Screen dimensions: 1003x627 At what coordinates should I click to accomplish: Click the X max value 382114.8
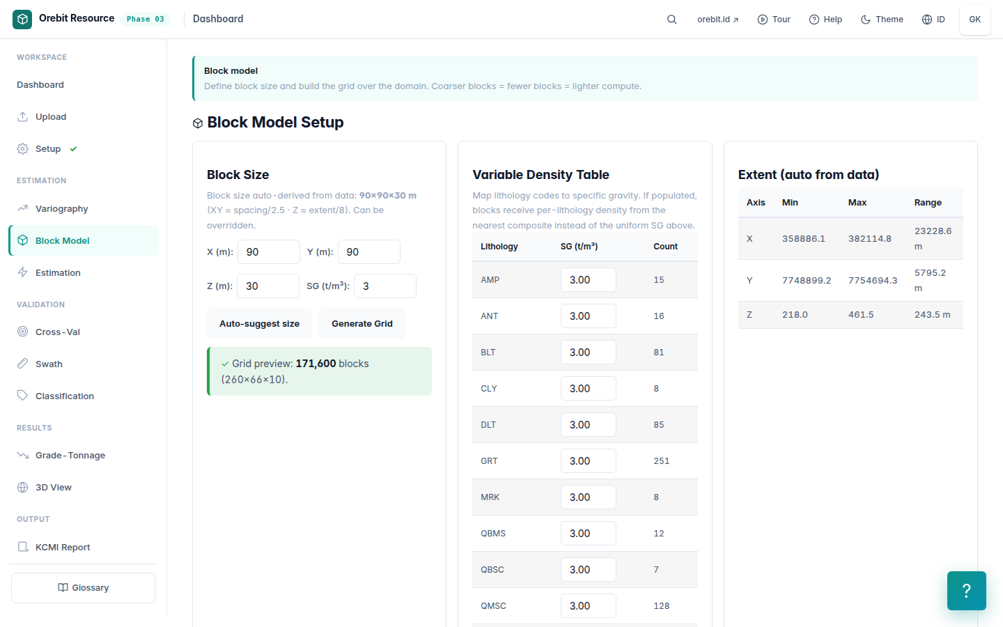pyautogui.click(x=870, y=238)
